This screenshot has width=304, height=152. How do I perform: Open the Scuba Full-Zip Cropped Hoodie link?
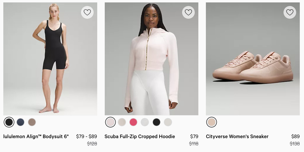(140, 136)
